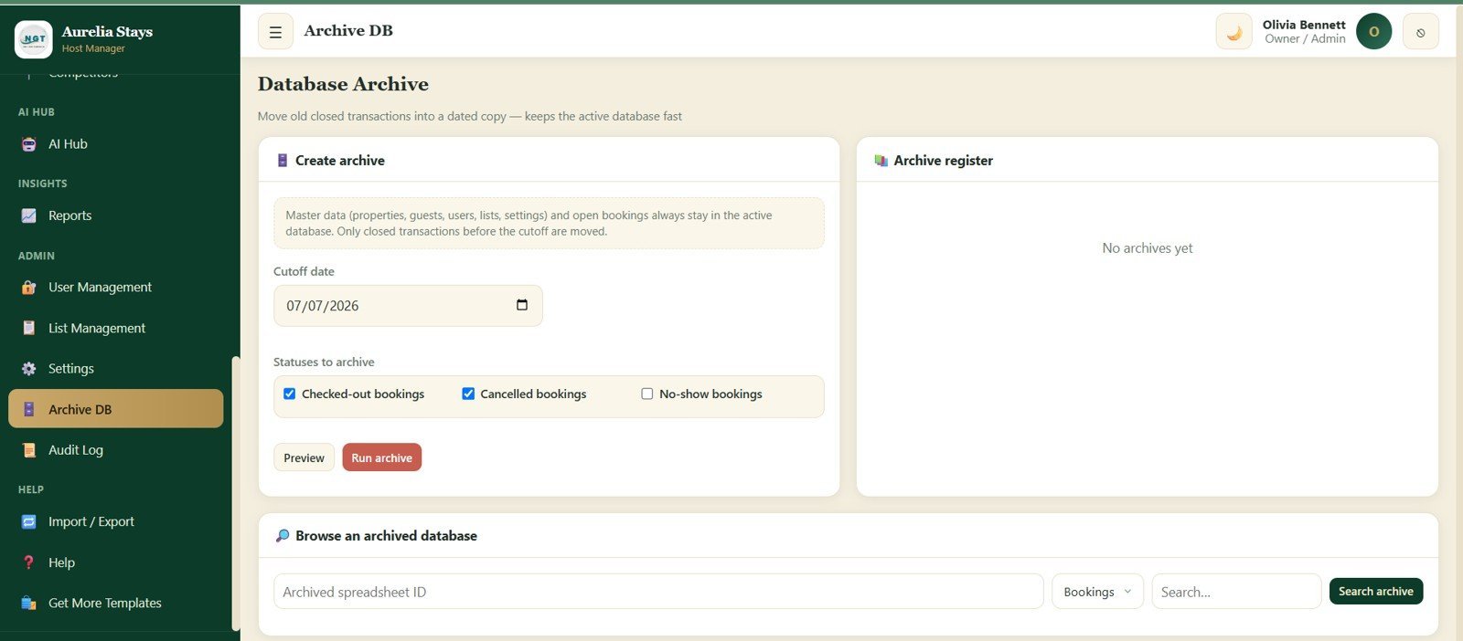The height and width of the screenshot is (641, 1463).
Task: Open AI Hub in the sidebar
Action: pos(115,144)
